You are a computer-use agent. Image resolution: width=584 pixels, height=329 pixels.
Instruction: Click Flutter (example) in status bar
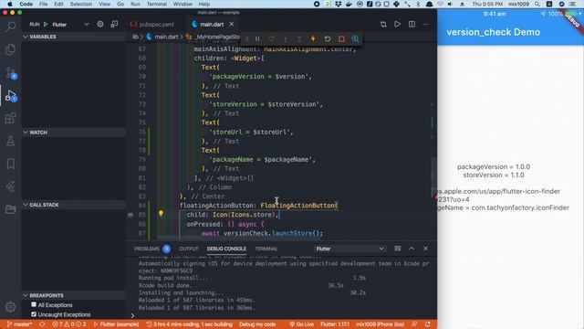(116, 324)
